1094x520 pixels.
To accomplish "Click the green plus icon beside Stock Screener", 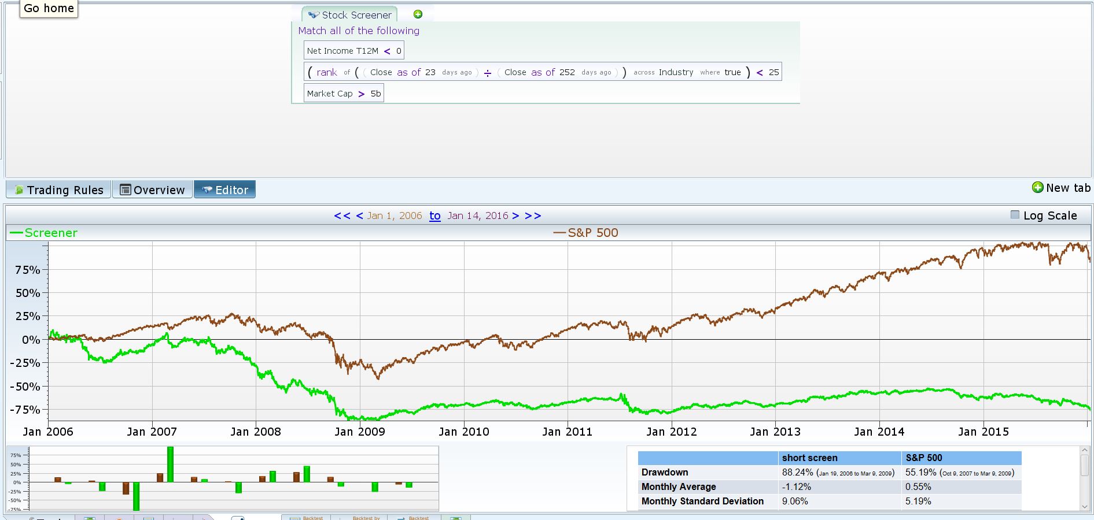I will 418,14.
